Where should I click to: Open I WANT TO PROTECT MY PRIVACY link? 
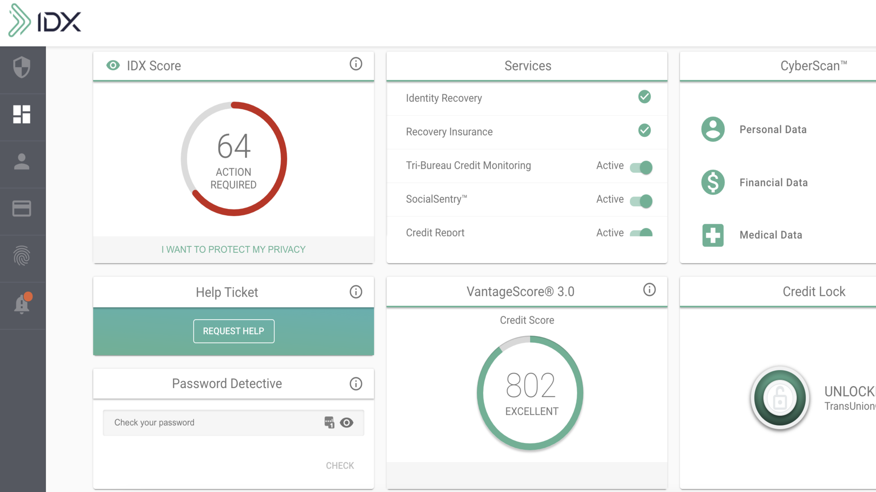pyautogui.click(x=233, y=250)
